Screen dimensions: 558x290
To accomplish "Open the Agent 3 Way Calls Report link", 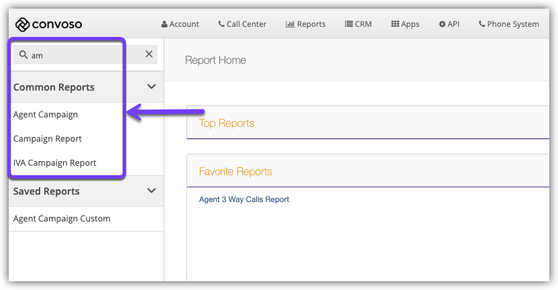I will [x=244, y=199].
